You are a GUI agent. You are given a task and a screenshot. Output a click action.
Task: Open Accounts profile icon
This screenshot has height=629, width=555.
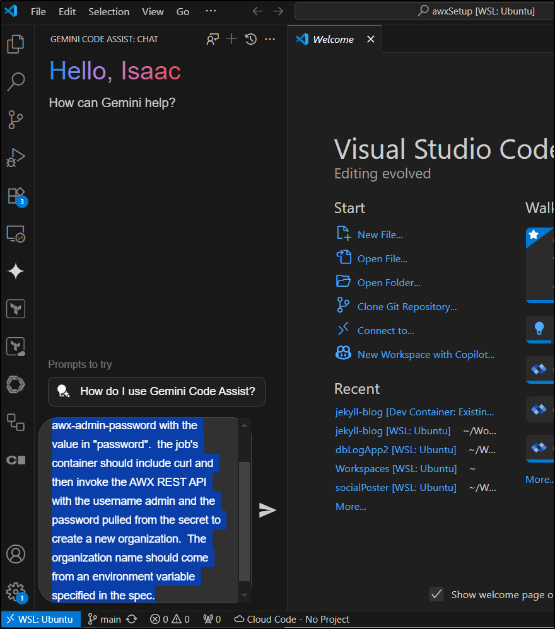click(x=16, y=554)
